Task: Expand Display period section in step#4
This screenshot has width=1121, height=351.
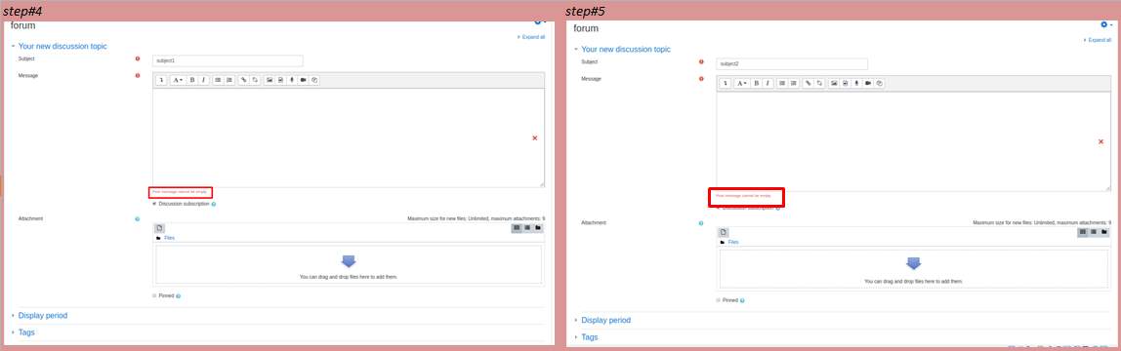Action: point(43,315)
